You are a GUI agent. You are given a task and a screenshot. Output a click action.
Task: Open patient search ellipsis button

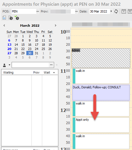click(x=51, y=65)
